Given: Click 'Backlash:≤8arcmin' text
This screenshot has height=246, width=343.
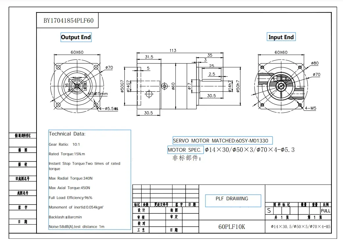Looking at the screenshot, I should tap(65, 217).
